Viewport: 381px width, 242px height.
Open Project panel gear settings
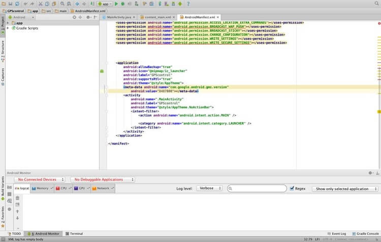point(88,17)
